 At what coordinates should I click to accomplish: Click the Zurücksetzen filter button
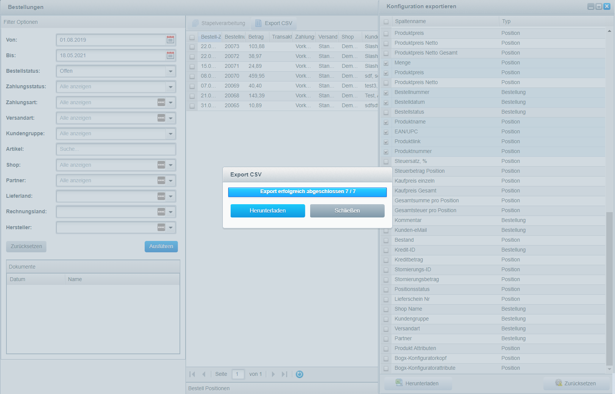click(26, 246)
